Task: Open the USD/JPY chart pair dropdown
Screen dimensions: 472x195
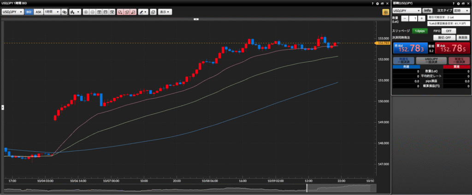Action: (x=12, y=12)
